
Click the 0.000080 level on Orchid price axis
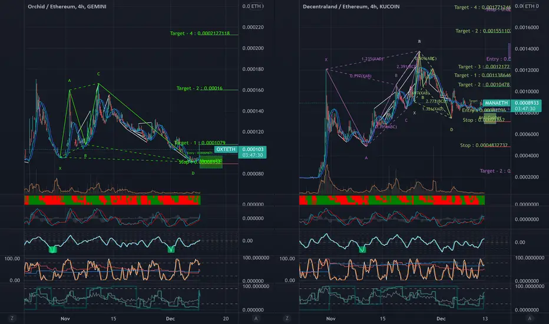tap(253, 174)
